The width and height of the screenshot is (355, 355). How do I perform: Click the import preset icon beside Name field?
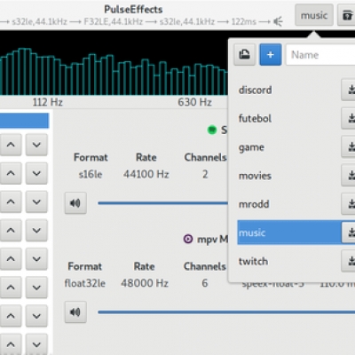click(244, 55)
